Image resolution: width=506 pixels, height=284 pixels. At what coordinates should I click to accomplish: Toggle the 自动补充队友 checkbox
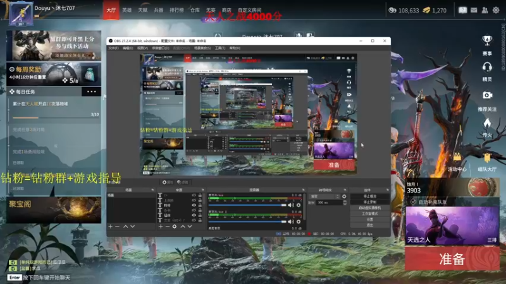coord(413,202)
